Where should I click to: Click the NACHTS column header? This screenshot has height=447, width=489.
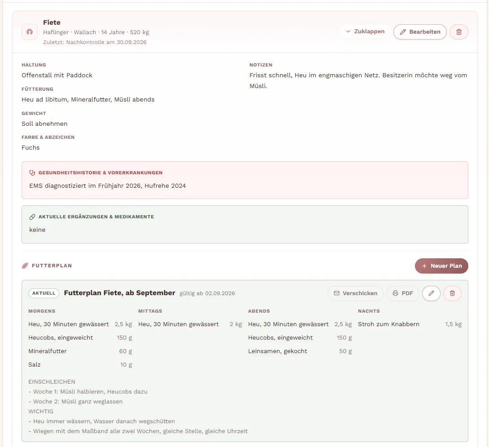369,311
